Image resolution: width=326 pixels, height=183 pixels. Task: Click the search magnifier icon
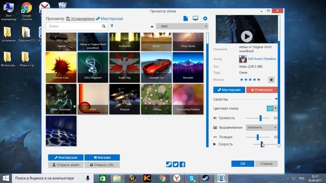[x=104, y=26]
